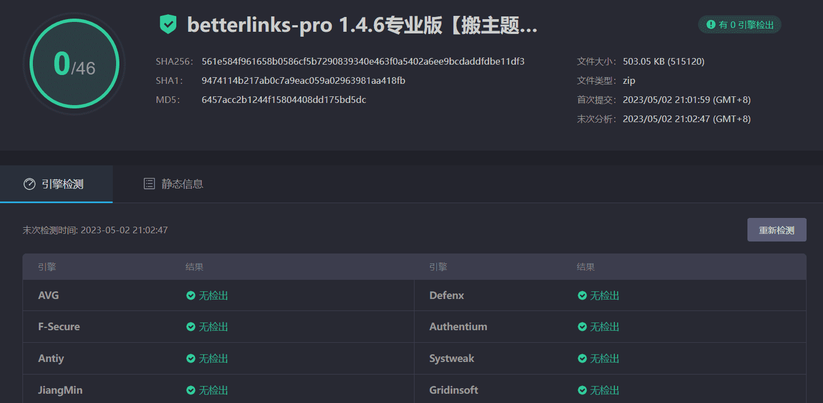Click the Defenx result check icon
Screen dimensions: 823x403
click(583, 296)
